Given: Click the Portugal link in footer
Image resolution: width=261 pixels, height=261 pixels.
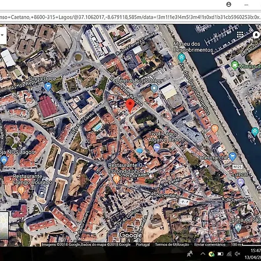Looking at the screenshot, I should click(x=143, y=245).
